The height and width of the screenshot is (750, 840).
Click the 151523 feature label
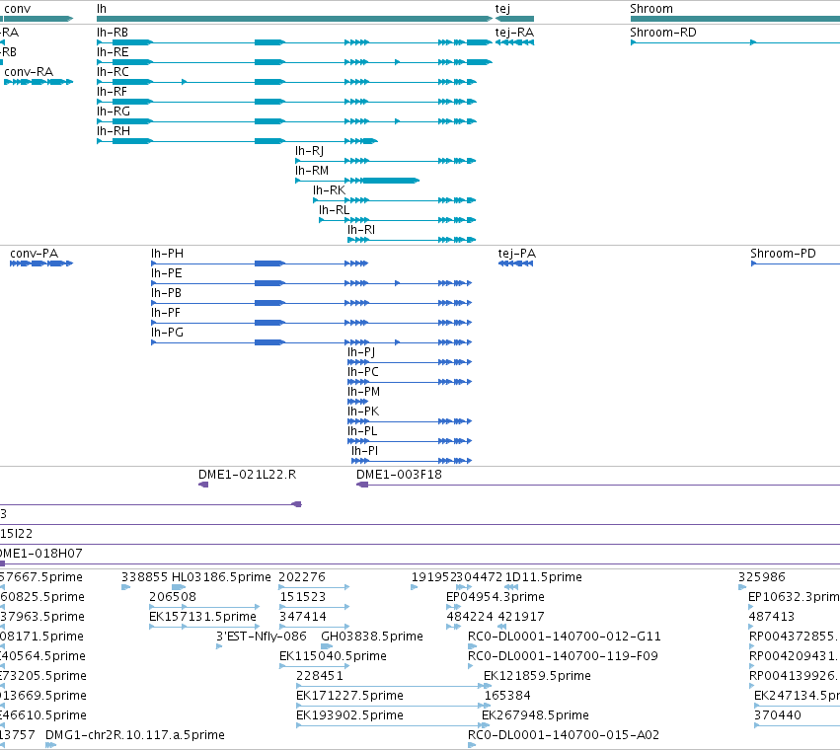303,597
